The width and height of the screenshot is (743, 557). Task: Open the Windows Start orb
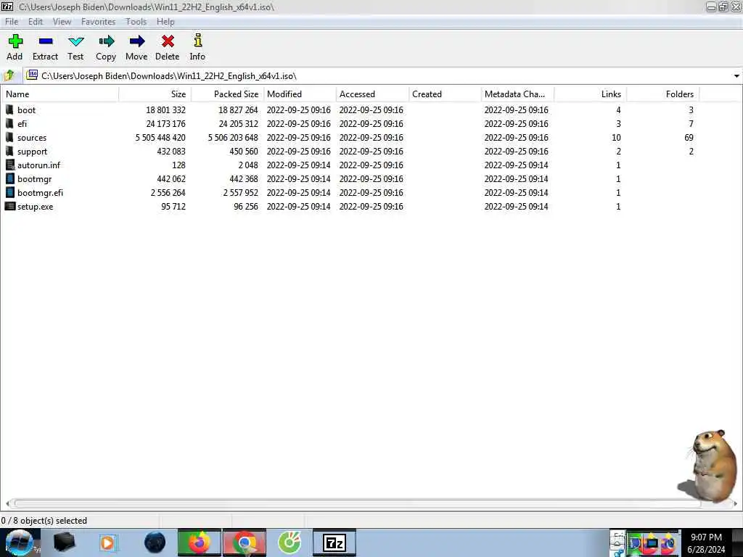pos(19,542)
